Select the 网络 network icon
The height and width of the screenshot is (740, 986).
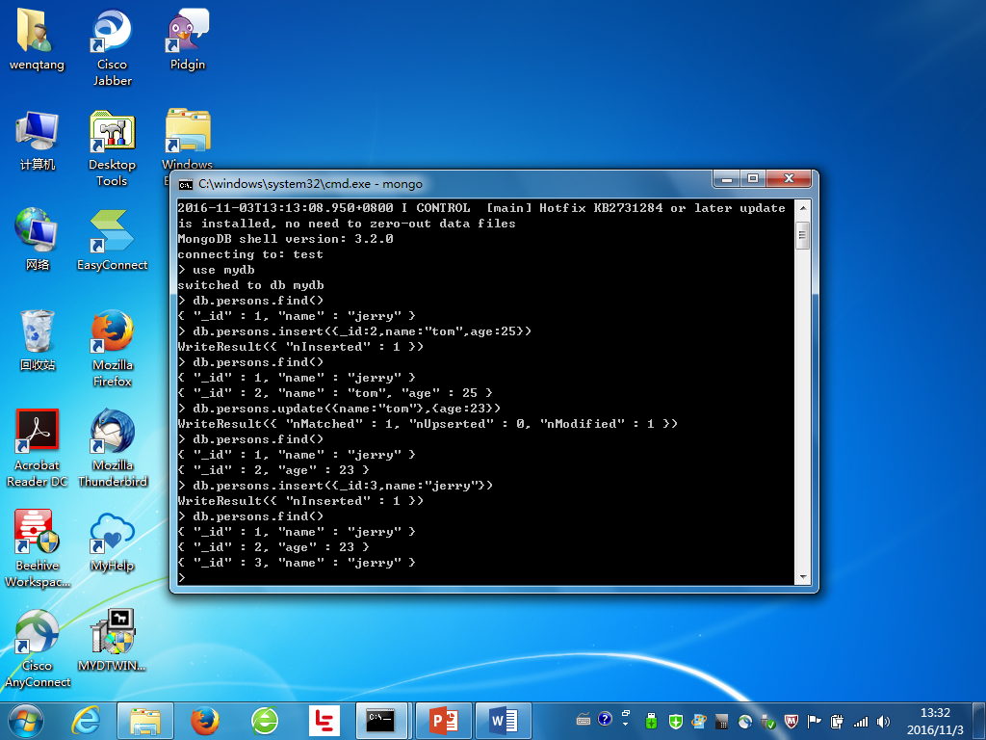click(37, 240)
